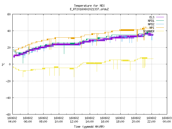Image resolution: width=172 pixels, height=129 pixels.
Task: Click the green NPD1 legend line sample
Action: [x=160, y=20]
